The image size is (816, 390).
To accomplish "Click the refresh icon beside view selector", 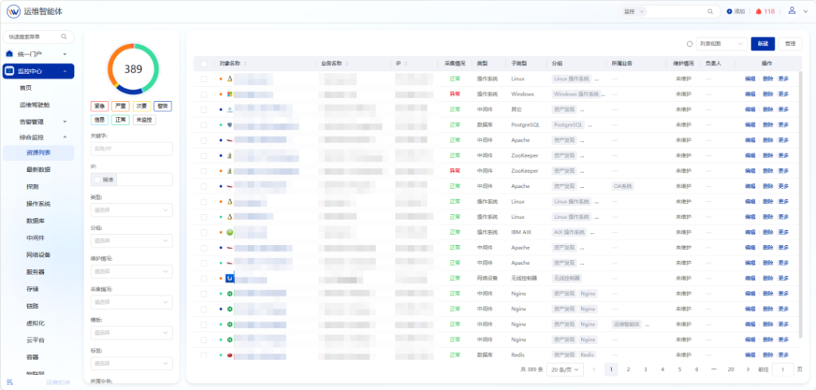I will (x=689, y=45).
